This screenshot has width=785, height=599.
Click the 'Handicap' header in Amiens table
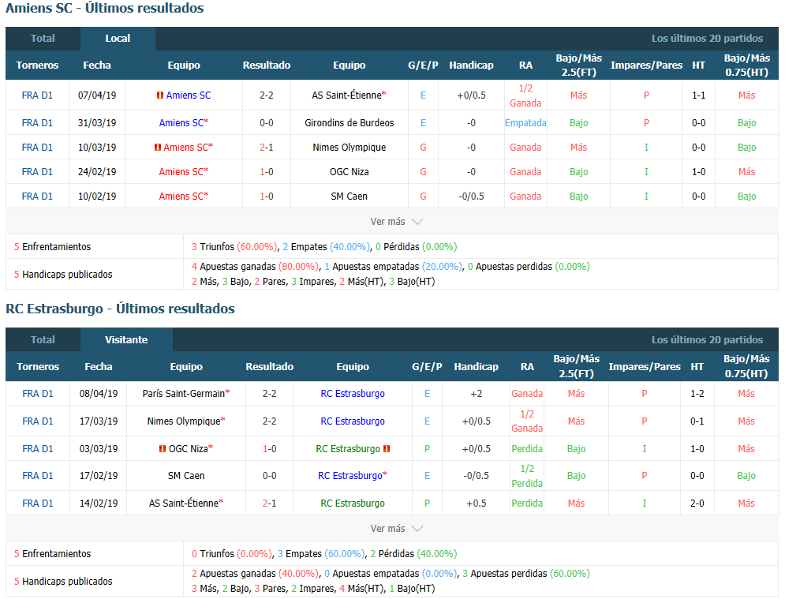point(471,65)
